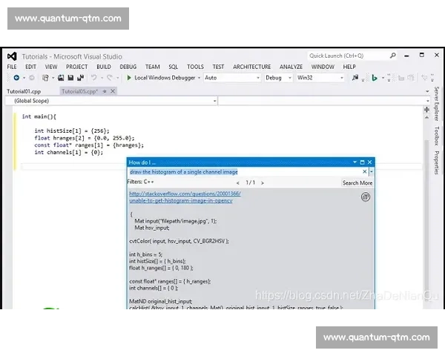Open the Server Explorer side tab

(x=437, y=104)
